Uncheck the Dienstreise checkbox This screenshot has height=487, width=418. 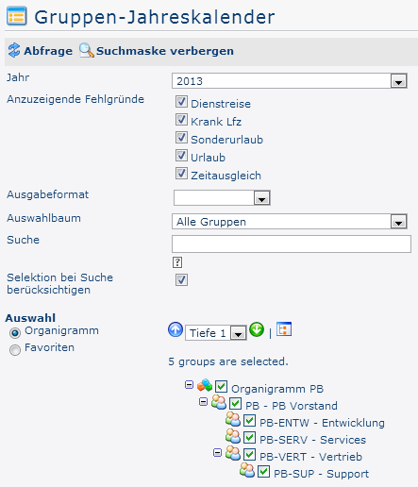tap(181, 102)
